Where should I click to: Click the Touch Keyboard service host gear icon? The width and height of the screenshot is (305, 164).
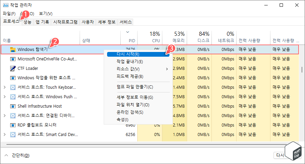13,87
